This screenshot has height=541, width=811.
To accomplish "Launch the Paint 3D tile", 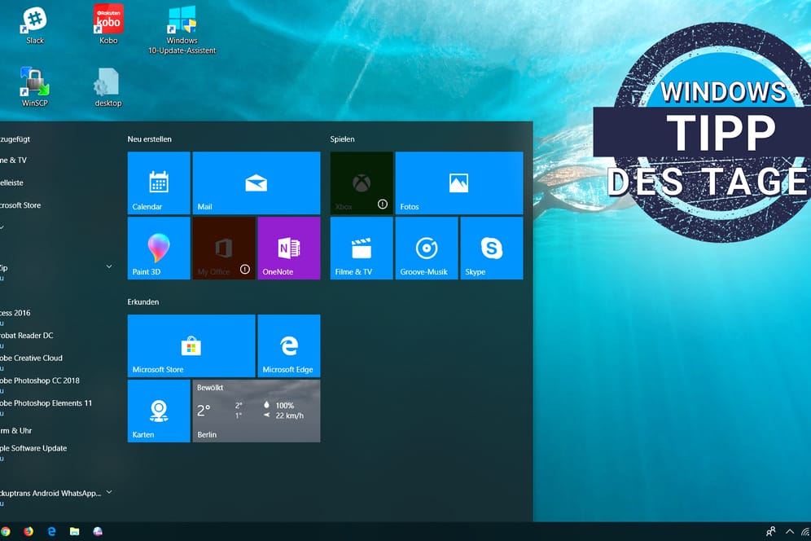I will point(159,248).
